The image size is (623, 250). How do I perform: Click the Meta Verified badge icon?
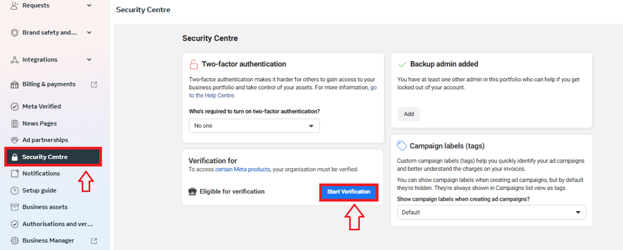click(15, 107)
